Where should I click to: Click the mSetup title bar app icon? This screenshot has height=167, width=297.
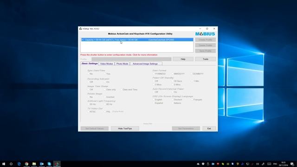point(80,29)
